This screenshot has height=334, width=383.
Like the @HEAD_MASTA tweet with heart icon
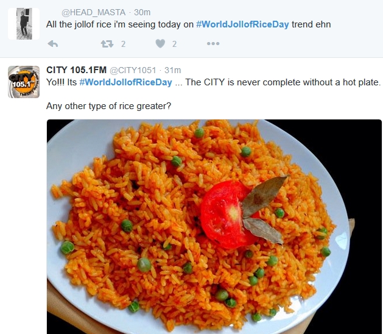coord(160,44)
